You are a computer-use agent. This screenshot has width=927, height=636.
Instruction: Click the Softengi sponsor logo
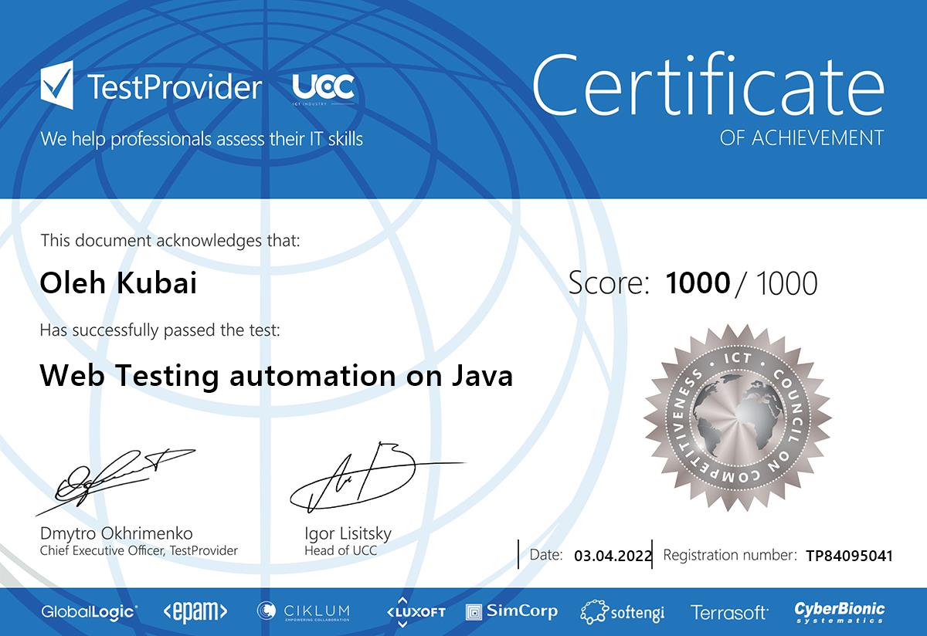click(x=622, y=613)
